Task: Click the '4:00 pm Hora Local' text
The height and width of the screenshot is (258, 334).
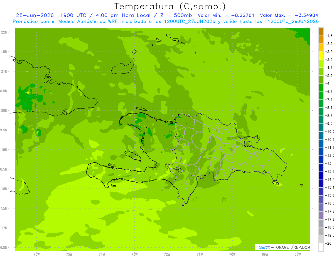Action: [122, 15]
